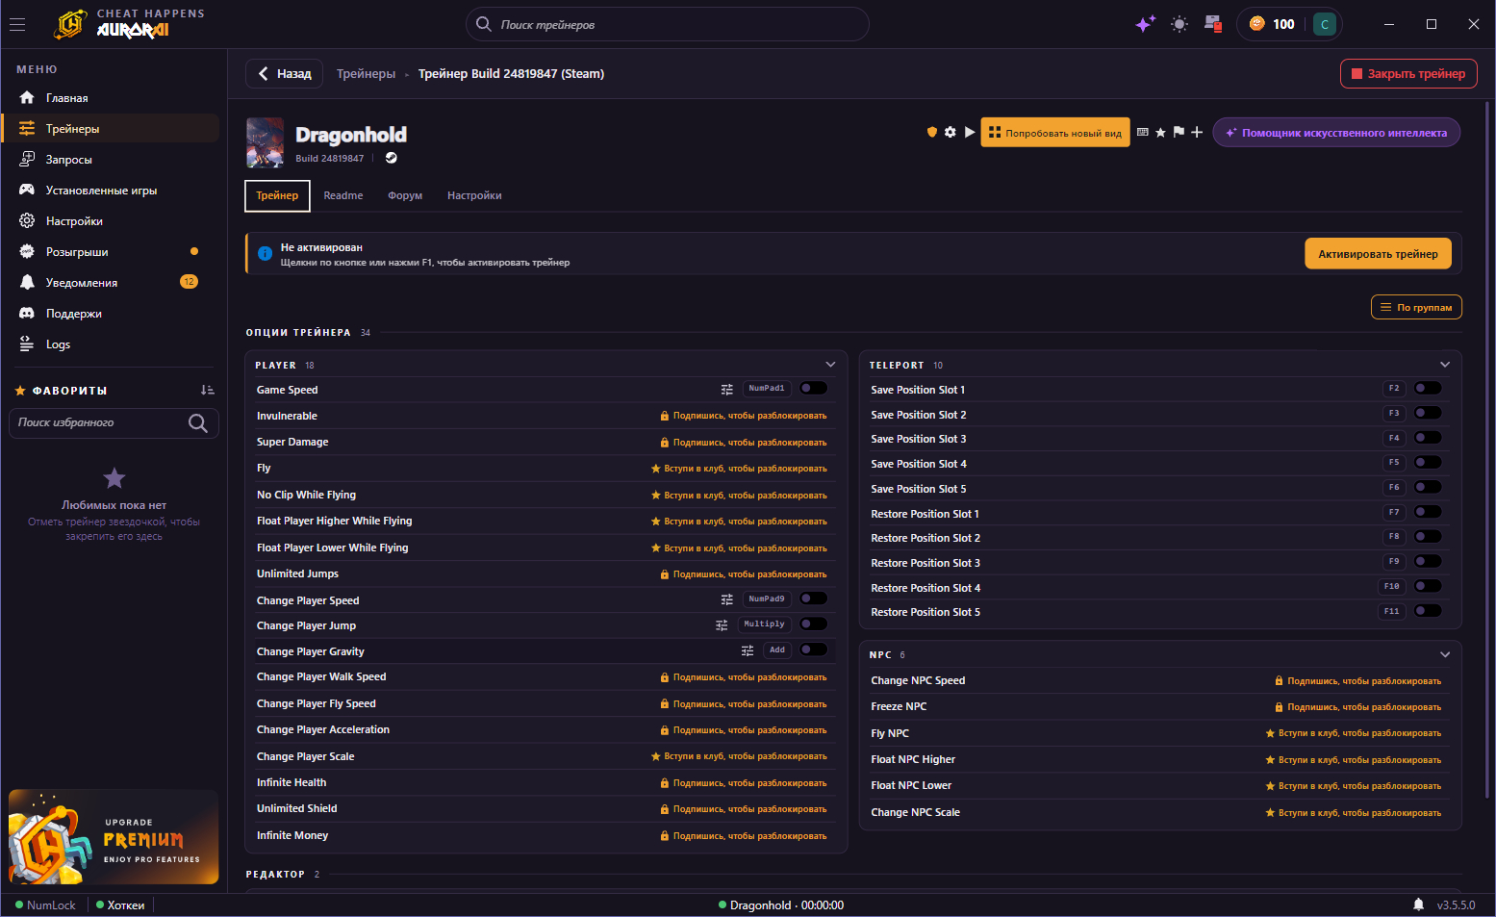This screenshot has width=1496, height=917.
Task: Mark the Dragonhold trainer as favorite with star
Action: click(1160, 132)
